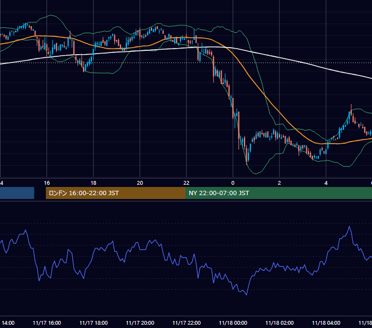Click the 0 hour label on price chart
Screen dimensions: 372x328
point(233,183)
